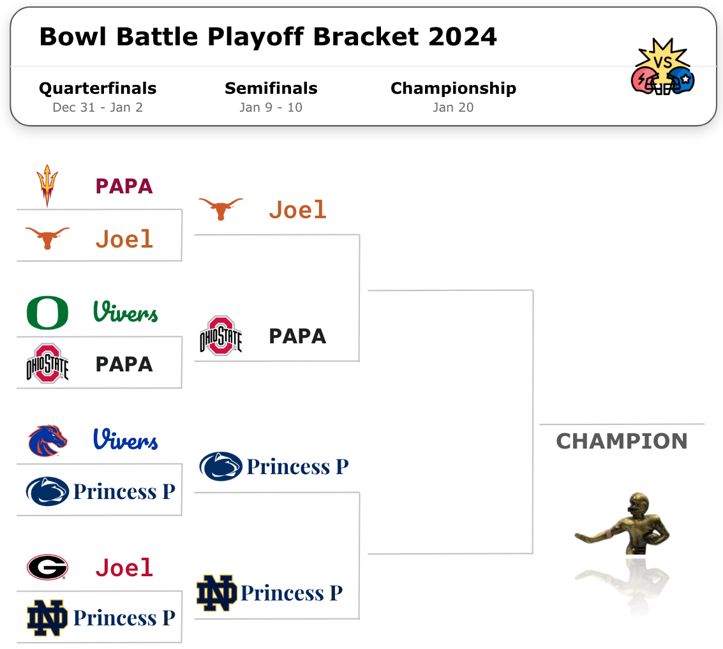Click the Boise State Broncos logo
The image size is (723, 649).
tap(47, 441)
